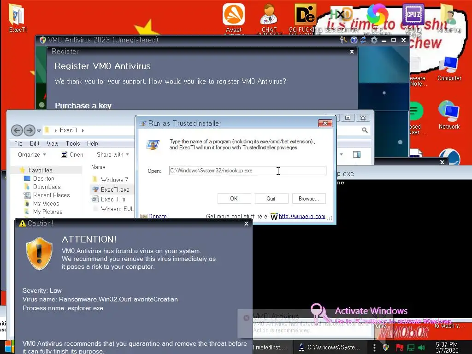The width and height of the screenshot is (472, 354).
Task: Expand the arrow after ExecTI breadcrumb
Action: click(83, 130)
